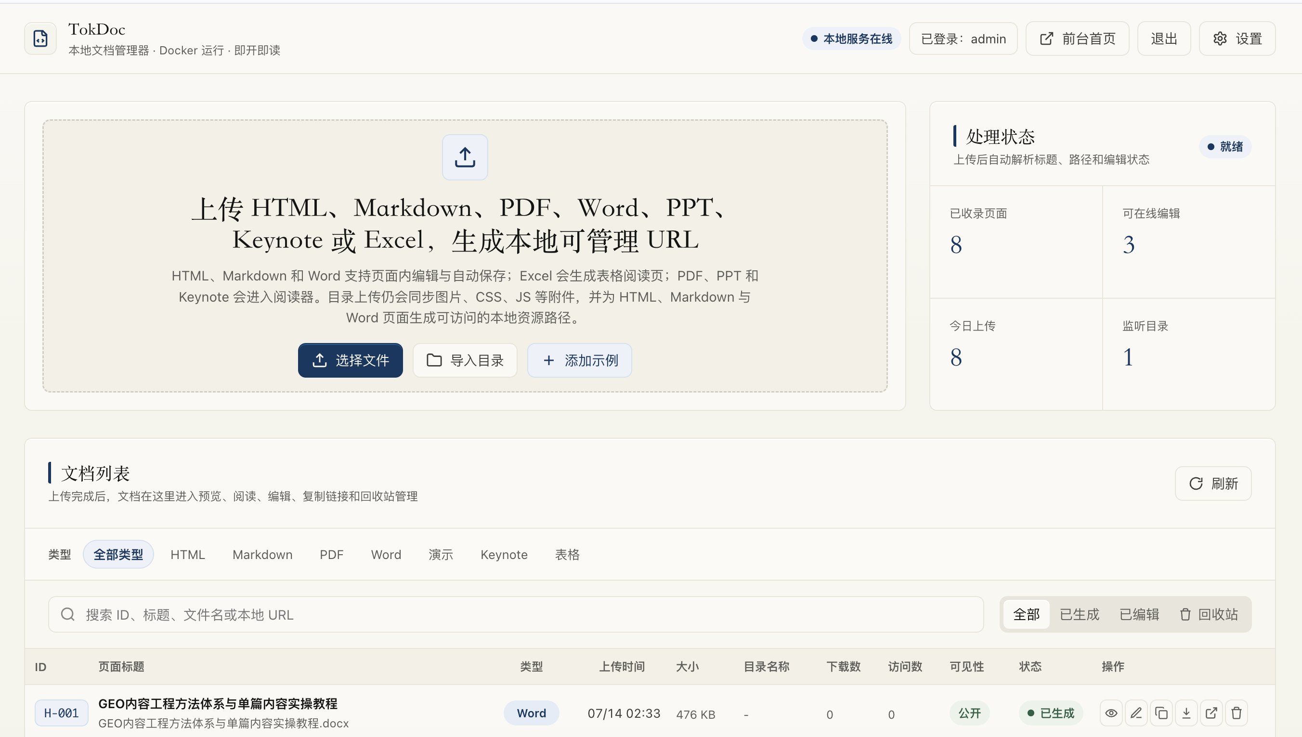The image size is (1302, 737).
Task: Click the TokDoc logo icon
Action: tap(40, 38)
